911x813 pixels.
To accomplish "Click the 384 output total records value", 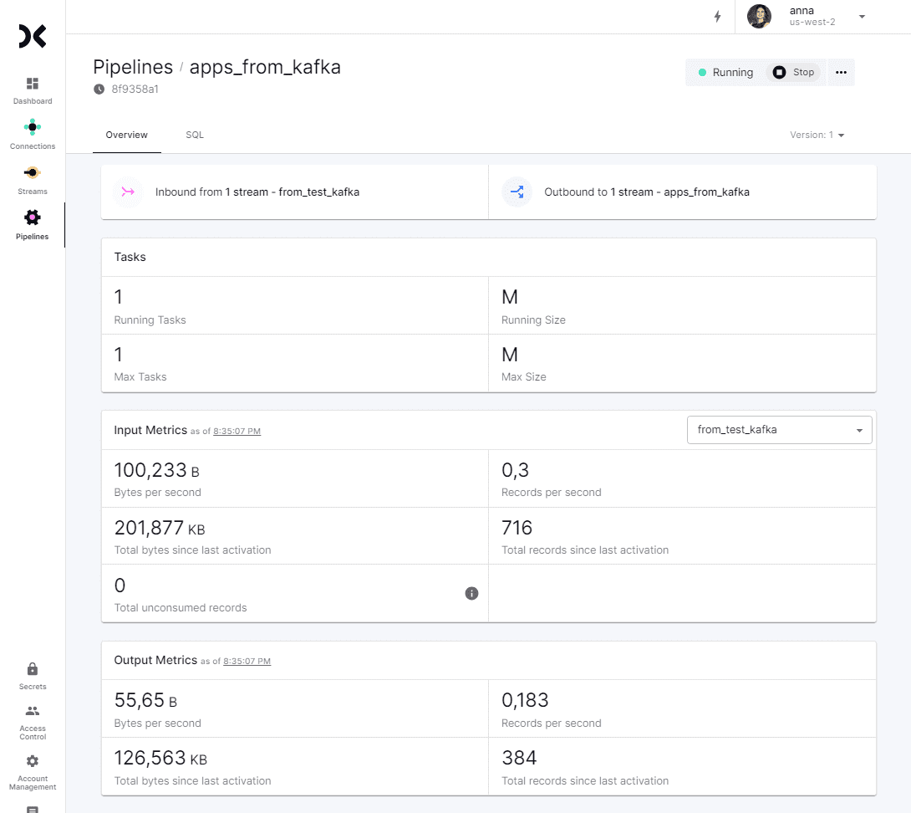I will [519, 758].
